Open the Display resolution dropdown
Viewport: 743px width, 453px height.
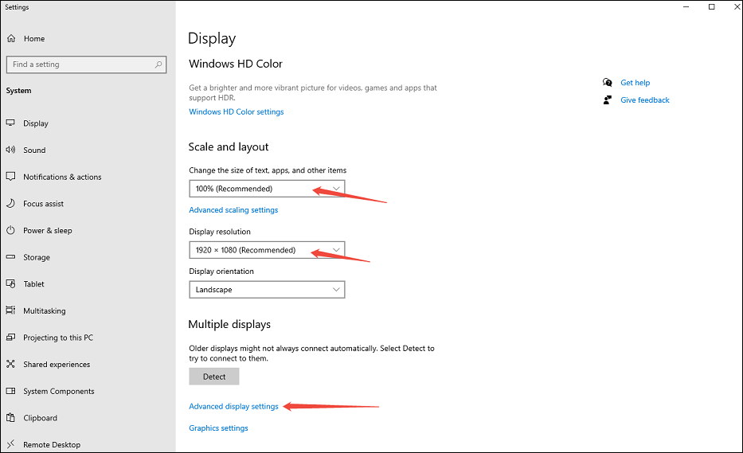(267, 250)
